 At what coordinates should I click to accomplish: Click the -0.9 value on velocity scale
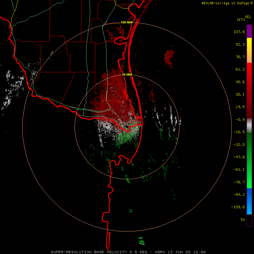click(x=240, y=120)
